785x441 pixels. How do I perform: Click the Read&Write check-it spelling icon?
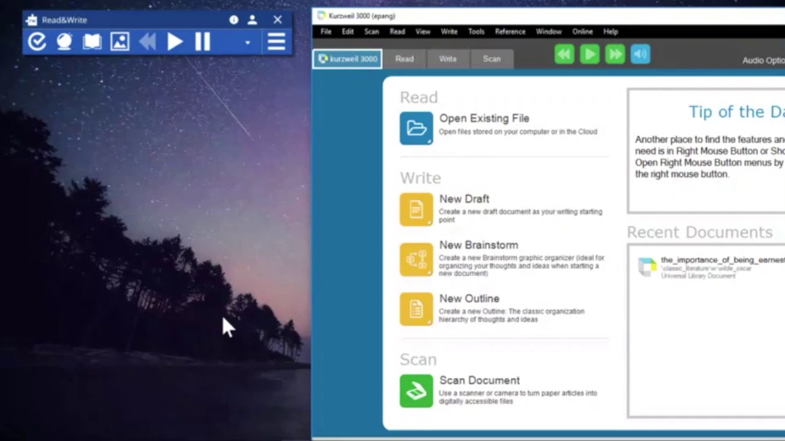point(37,42)
